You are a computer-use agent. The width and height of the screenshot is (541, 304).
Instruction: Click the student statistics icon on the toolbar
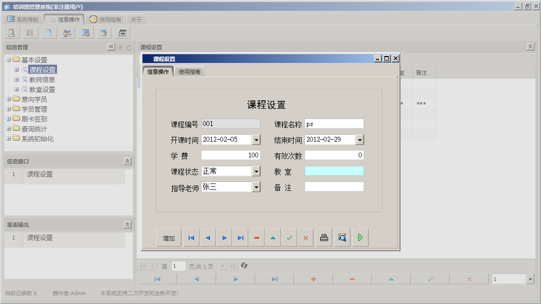point(67,32)
